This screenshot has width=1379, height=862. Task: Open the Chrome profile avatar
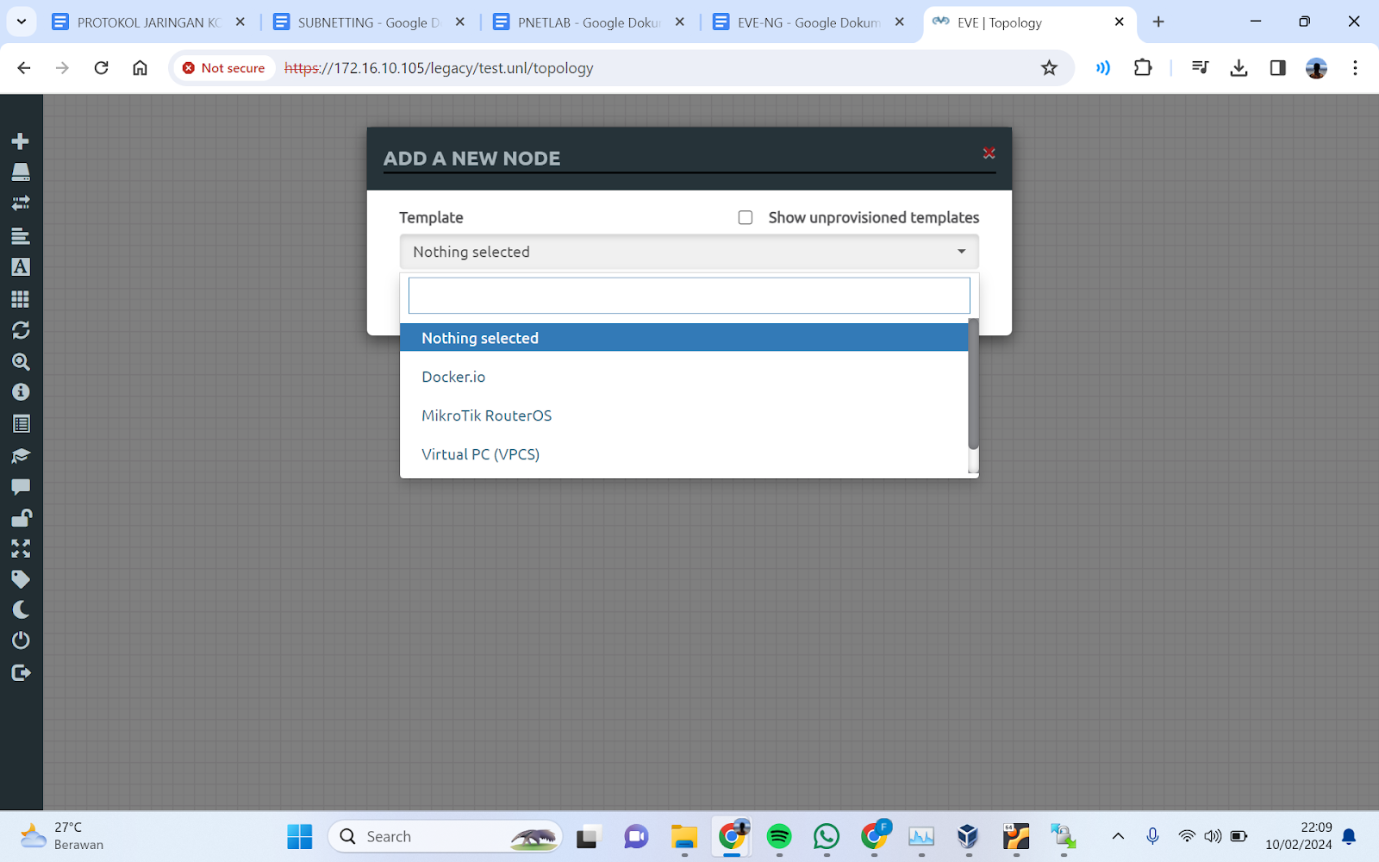[1316, 68]
